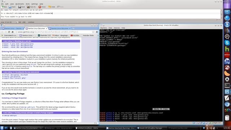Open KWrite Settings menu
The height and width of the screenshot is (130, 231).
[x=35, y=4]
